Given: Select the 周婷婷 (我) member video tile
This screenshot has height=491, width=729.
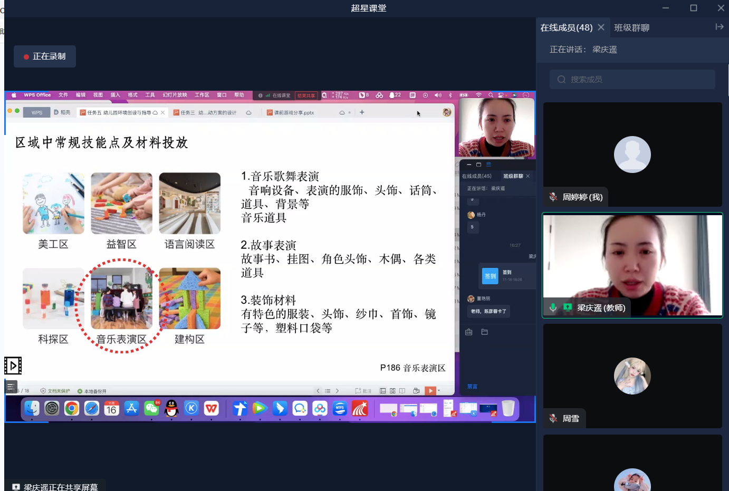Looking at the screenshot, I should tap(632, 154).
